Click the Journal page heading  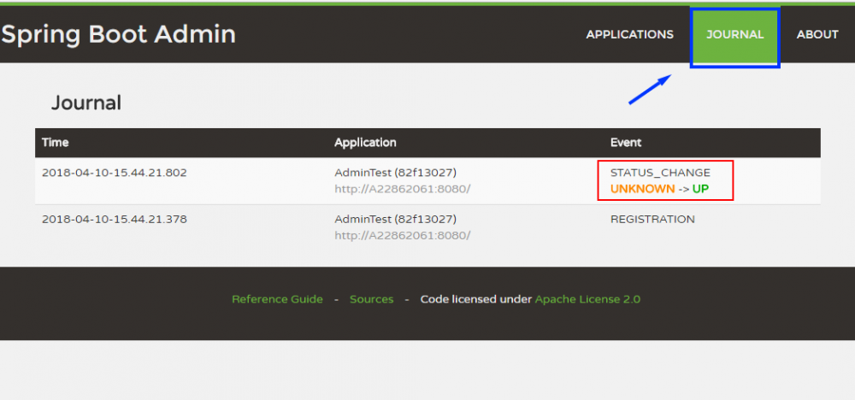[86, 103]
